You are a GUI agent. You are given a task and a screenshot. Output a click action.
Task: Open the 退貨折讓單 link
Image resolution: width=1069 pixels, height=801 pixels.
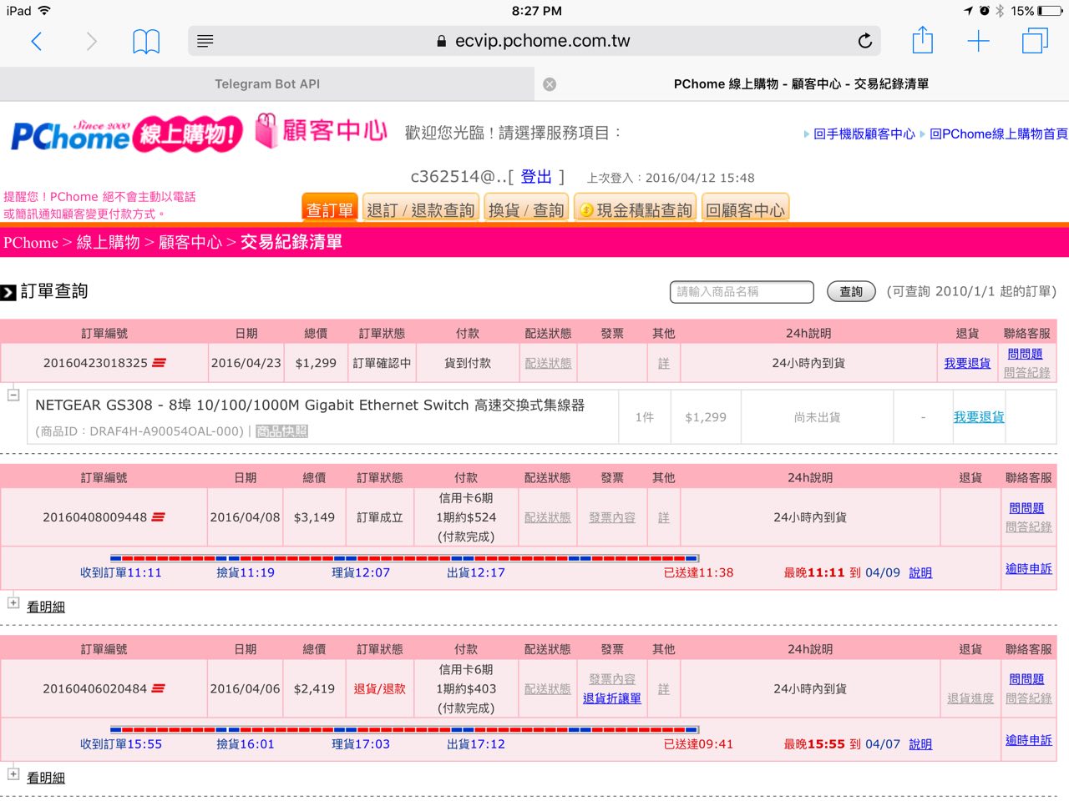pyautogui.click(x=612, y=699)
